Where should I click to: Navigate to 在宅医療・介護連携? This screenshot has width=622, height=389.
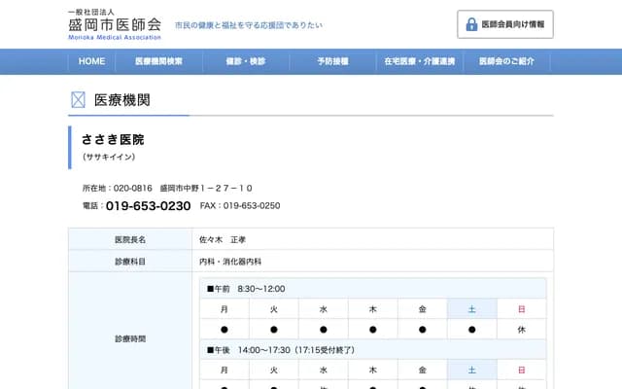[x=419, y=61]
